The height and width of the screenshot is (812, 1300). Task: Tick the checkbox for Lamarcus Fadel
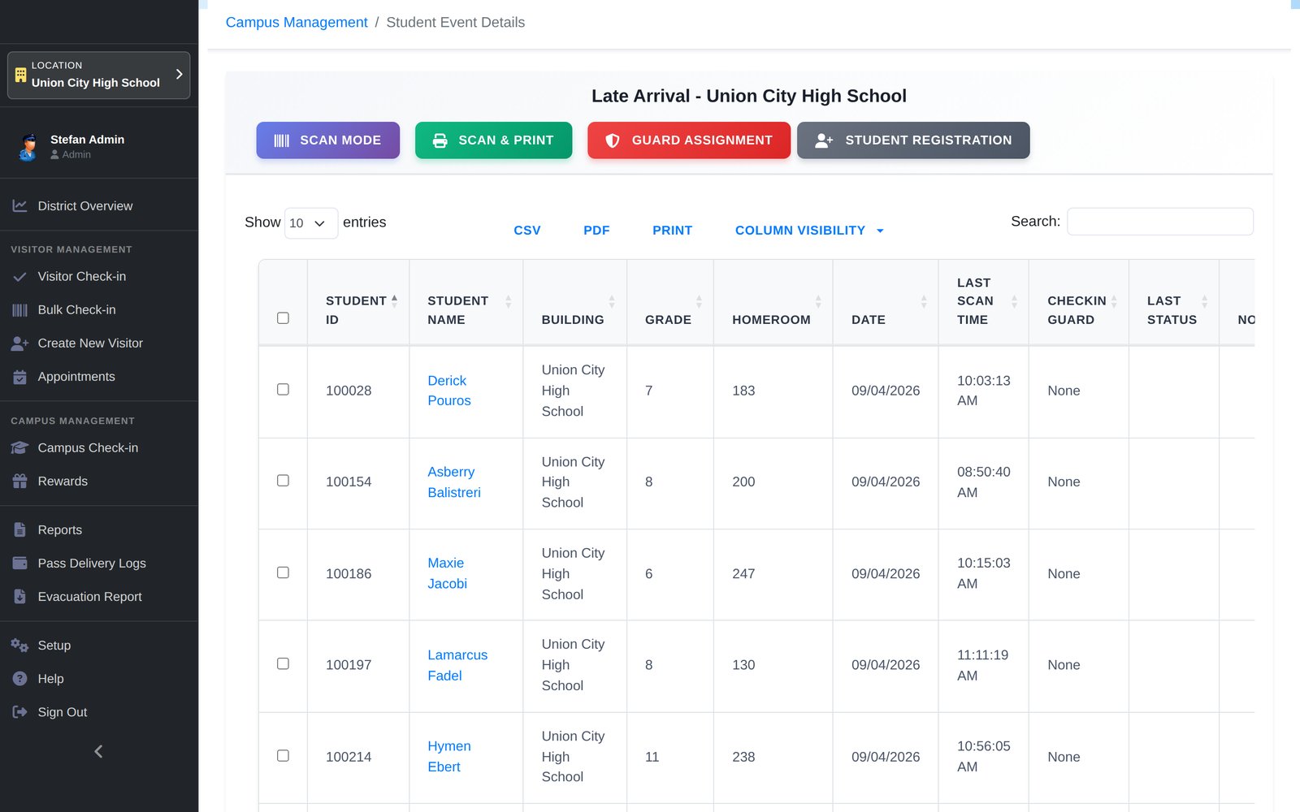[283, 663]
